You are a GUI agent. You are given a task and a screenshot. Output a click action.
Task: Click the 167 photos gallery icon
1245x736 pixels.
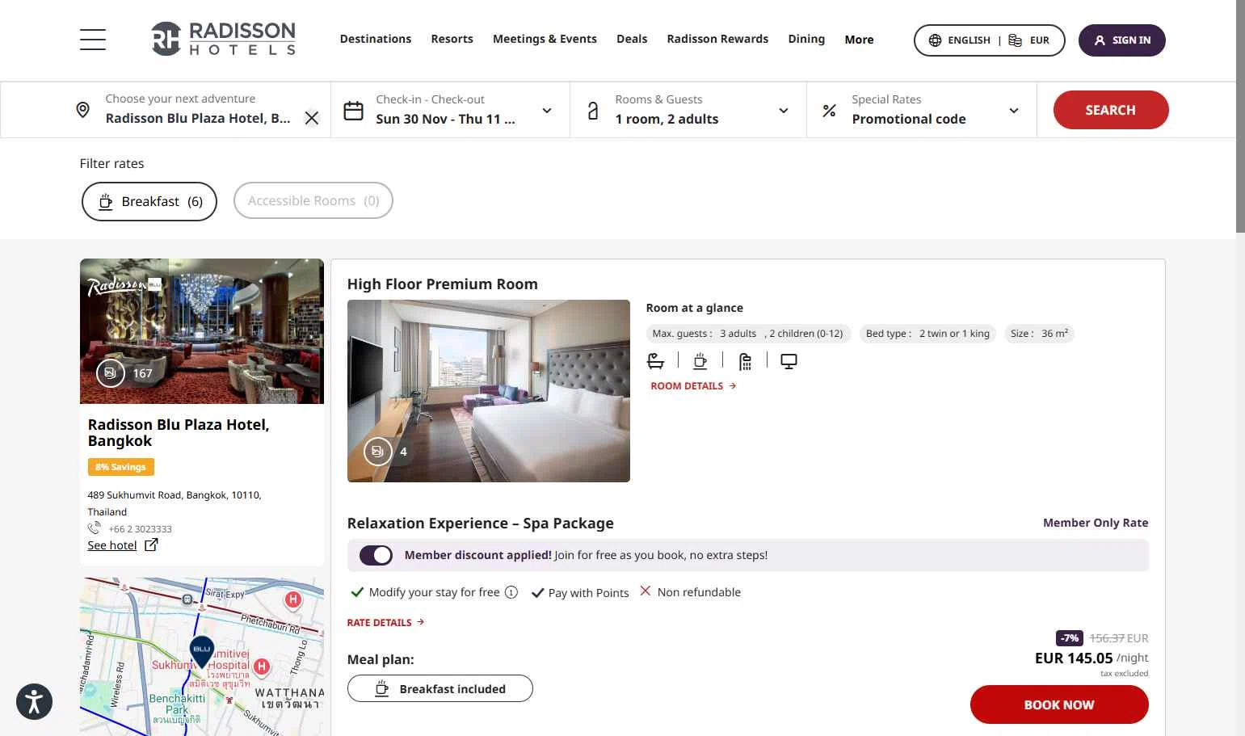(x=111, y=373)
